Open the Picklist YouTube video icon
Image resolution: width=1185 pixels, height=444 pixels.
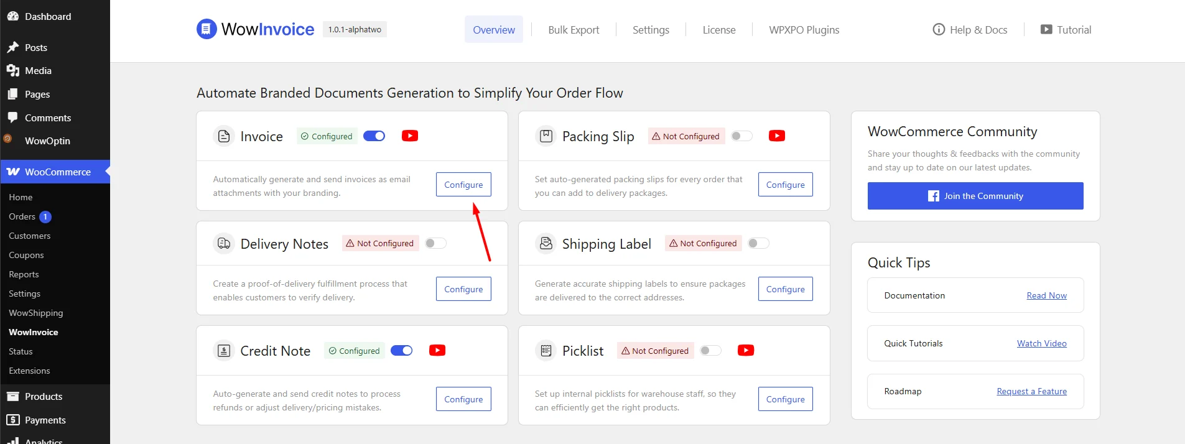(746, 350)
